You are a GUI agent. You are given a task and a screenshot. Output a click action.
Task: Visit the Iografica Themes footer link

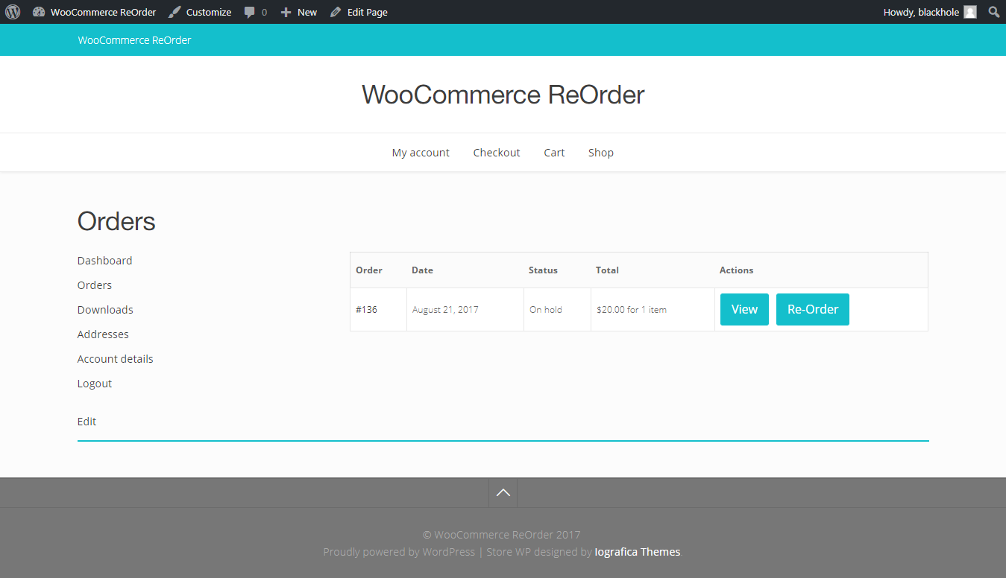[x=637, y=551]
